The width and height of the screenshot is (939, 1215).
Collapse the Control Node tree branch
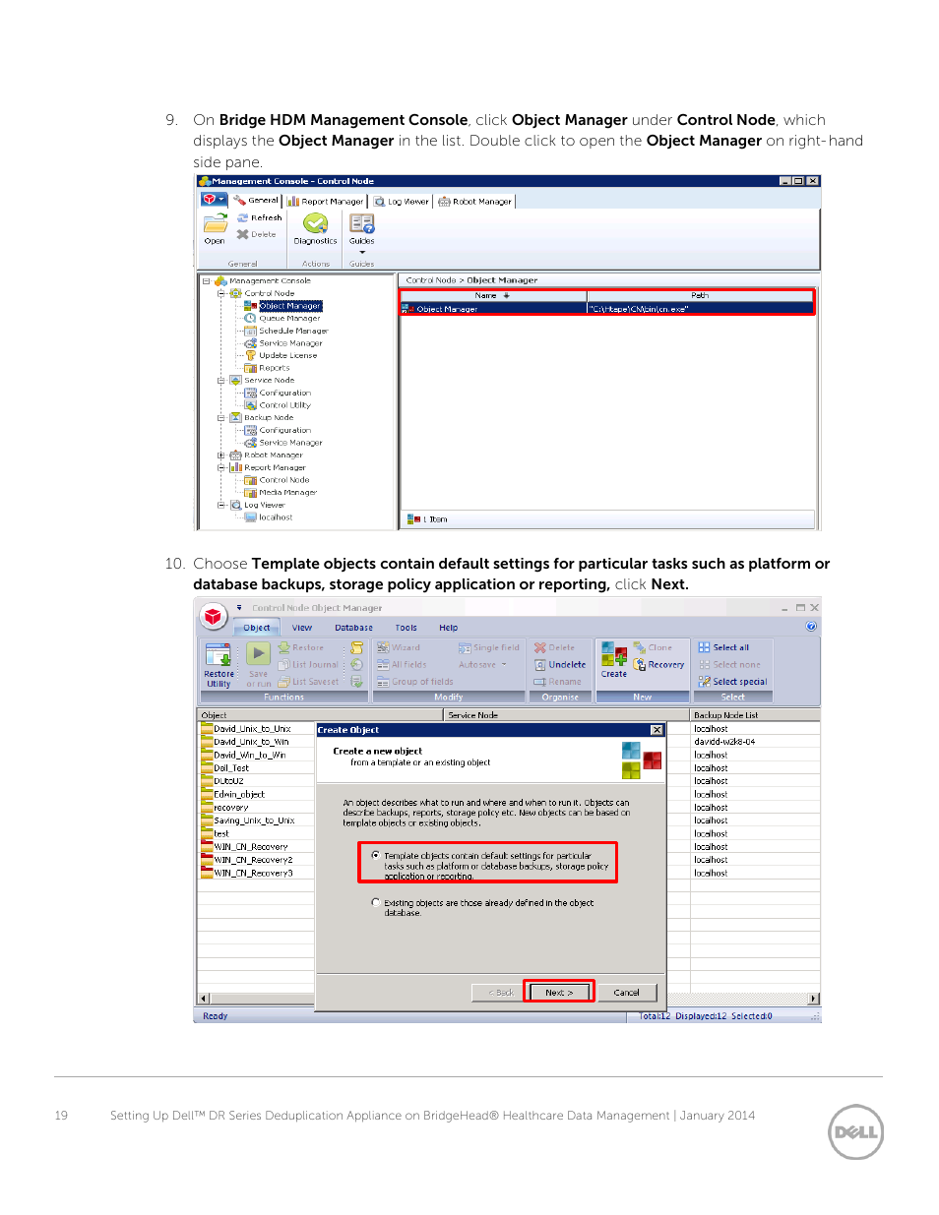click(x=221, y=294)
